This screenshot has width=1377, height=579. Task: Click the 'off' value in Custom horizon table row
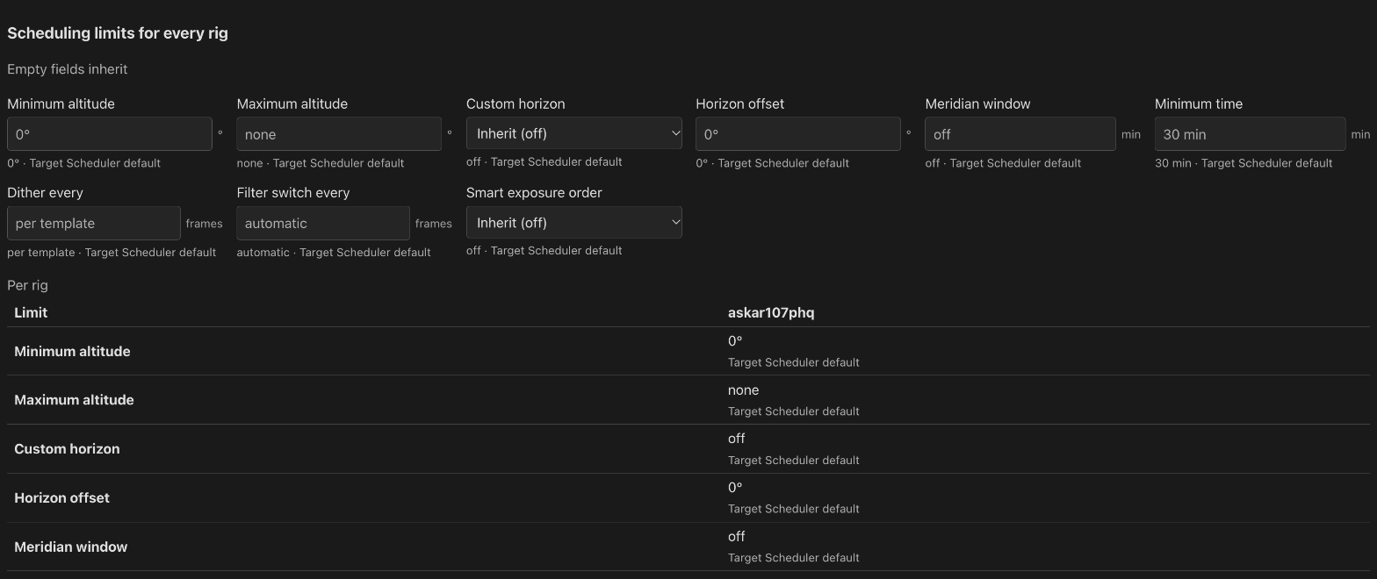tap(736, 439)
